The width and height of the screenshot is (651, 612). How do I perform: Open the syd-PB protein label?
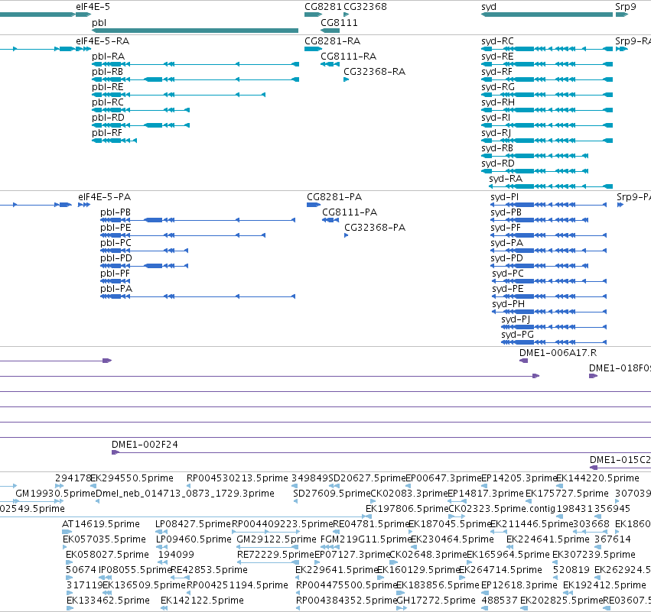pyautogui.click(x=506, y=212)
